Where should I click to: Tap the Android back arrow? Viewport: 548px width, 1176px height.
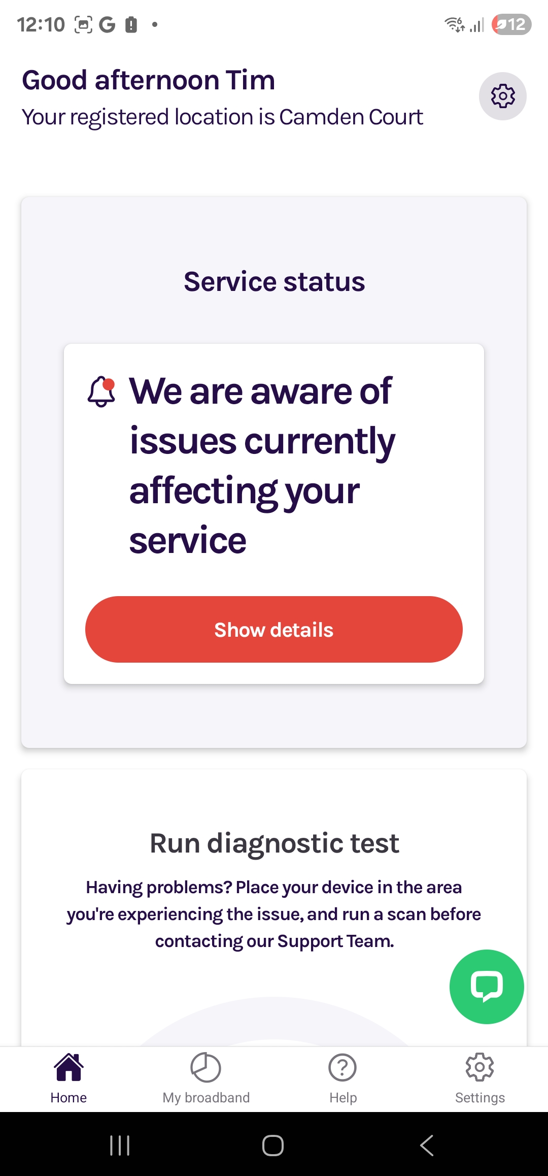pyautogui.click(x=427, y=1145)
